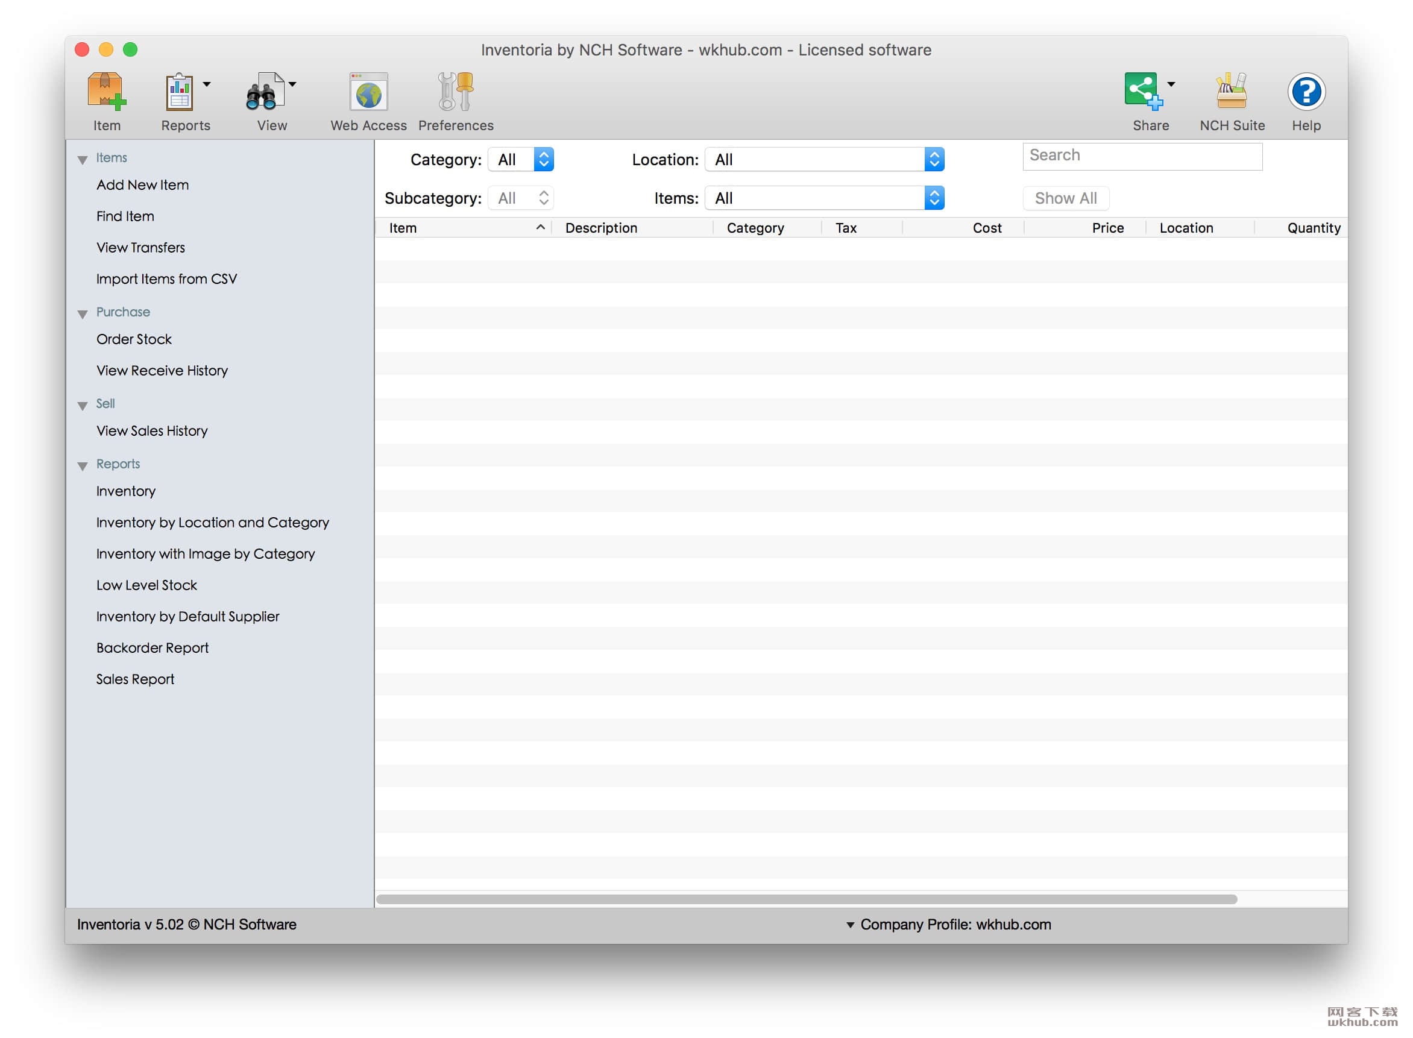Sort by the Location column header

click(1200, 228)
